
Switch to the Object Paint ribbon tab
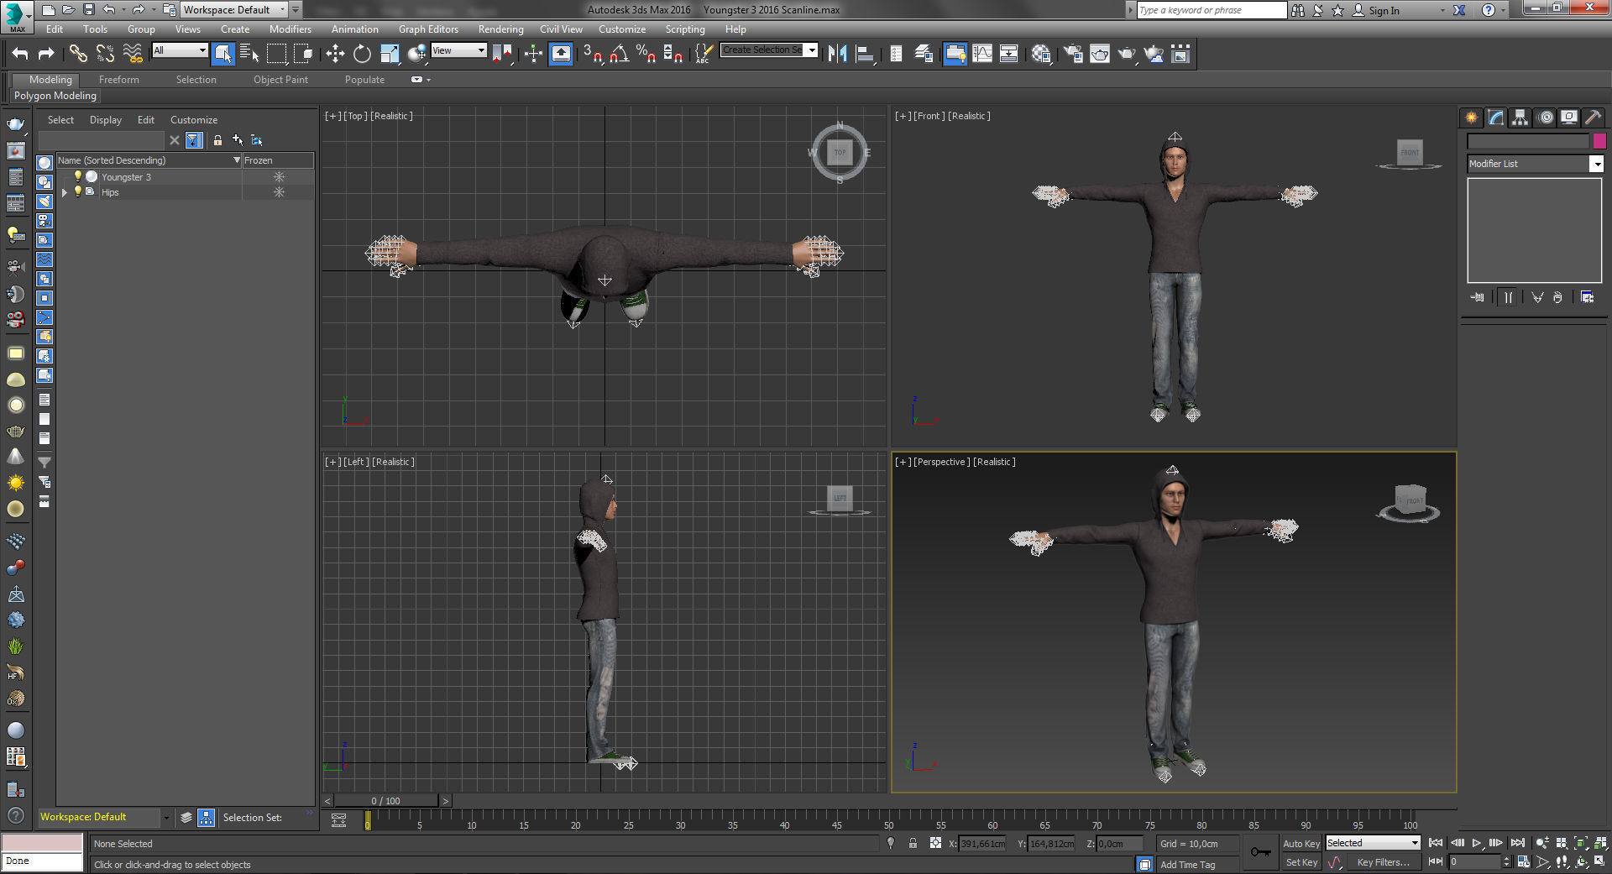pos(280,80)
